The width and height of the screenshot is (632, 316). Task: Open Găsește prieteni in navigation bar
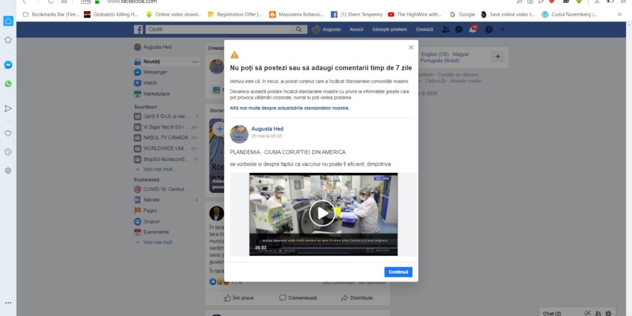pyautogui.click(x=389, y=29)
